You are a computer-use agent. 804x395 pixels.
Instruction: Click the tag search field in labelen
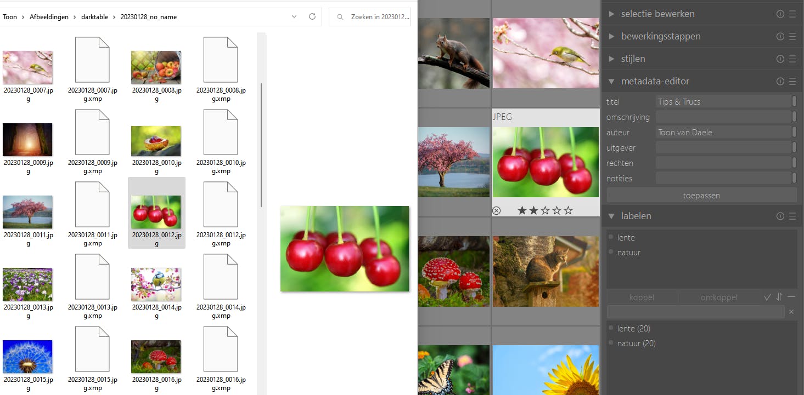pos(695,312)
